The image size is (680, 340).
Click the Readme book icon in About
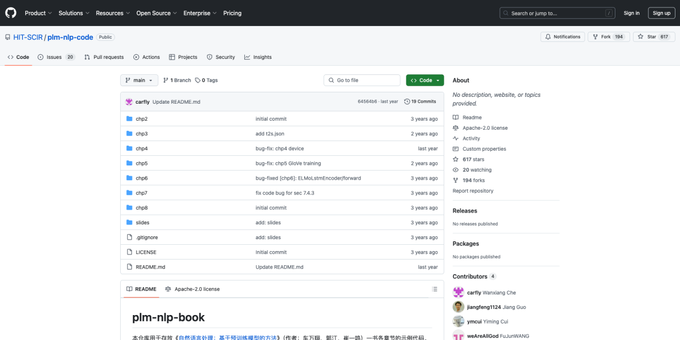tap(455, 117)
